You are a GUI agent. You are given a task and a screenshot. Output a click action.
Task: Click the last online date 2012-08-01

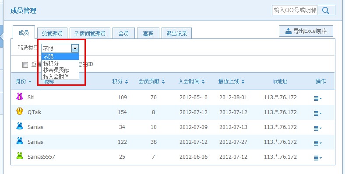(233, 97)
